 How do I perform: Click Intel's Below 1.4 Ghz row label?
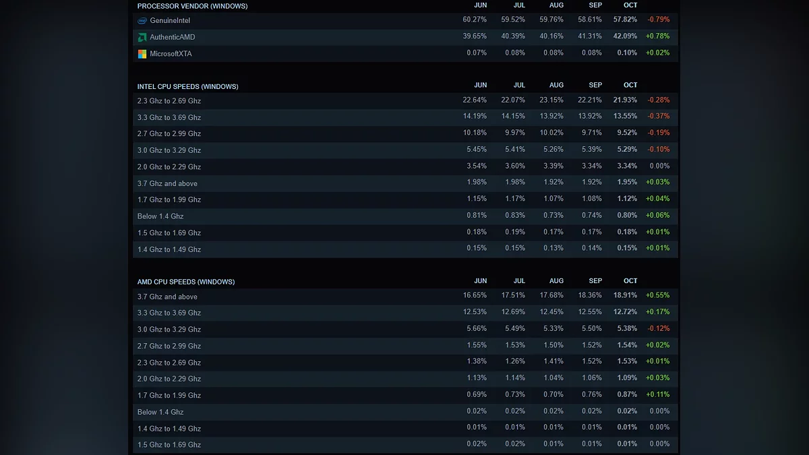160,216
